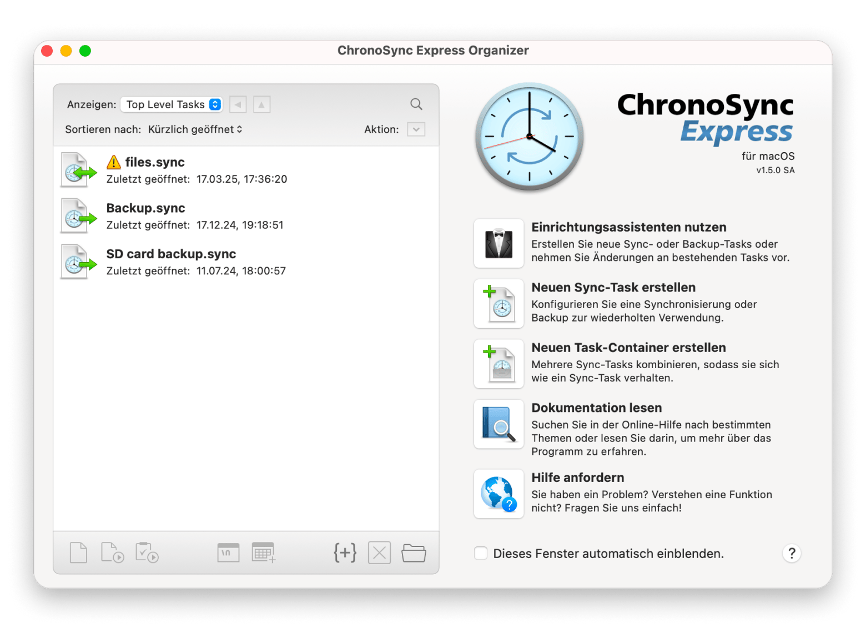Open 'Dokumentation lesen' heading
The image size is (866, 633).
(x=597, y=408)
